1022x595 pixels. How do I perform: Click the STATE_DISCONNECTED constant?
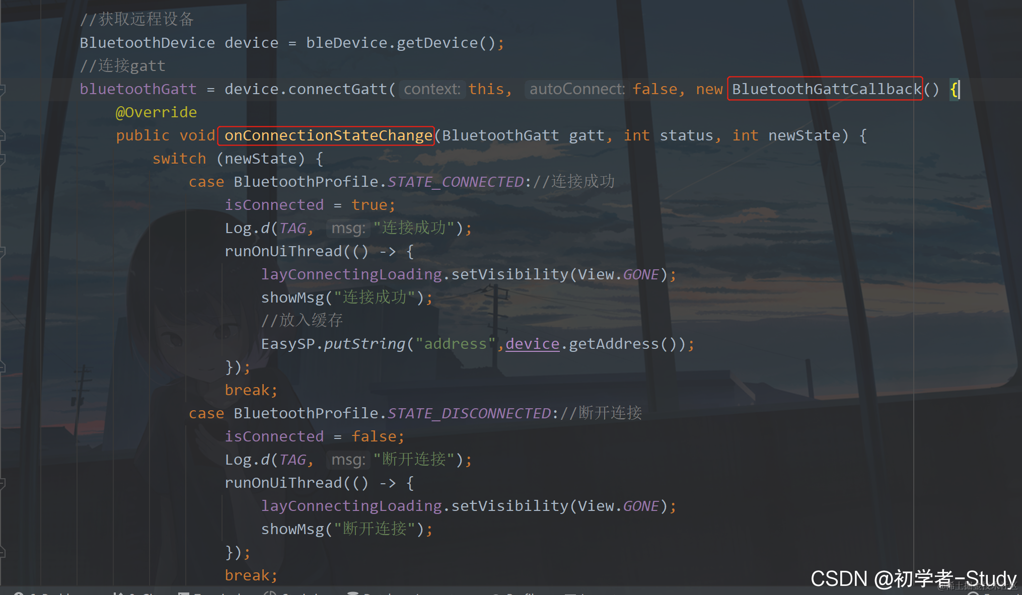tap(469, 413)
